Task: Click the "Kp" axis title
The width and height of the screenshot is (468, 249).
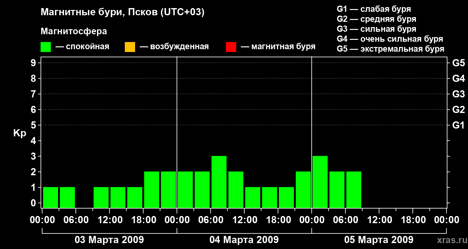Action: [20, 133]
